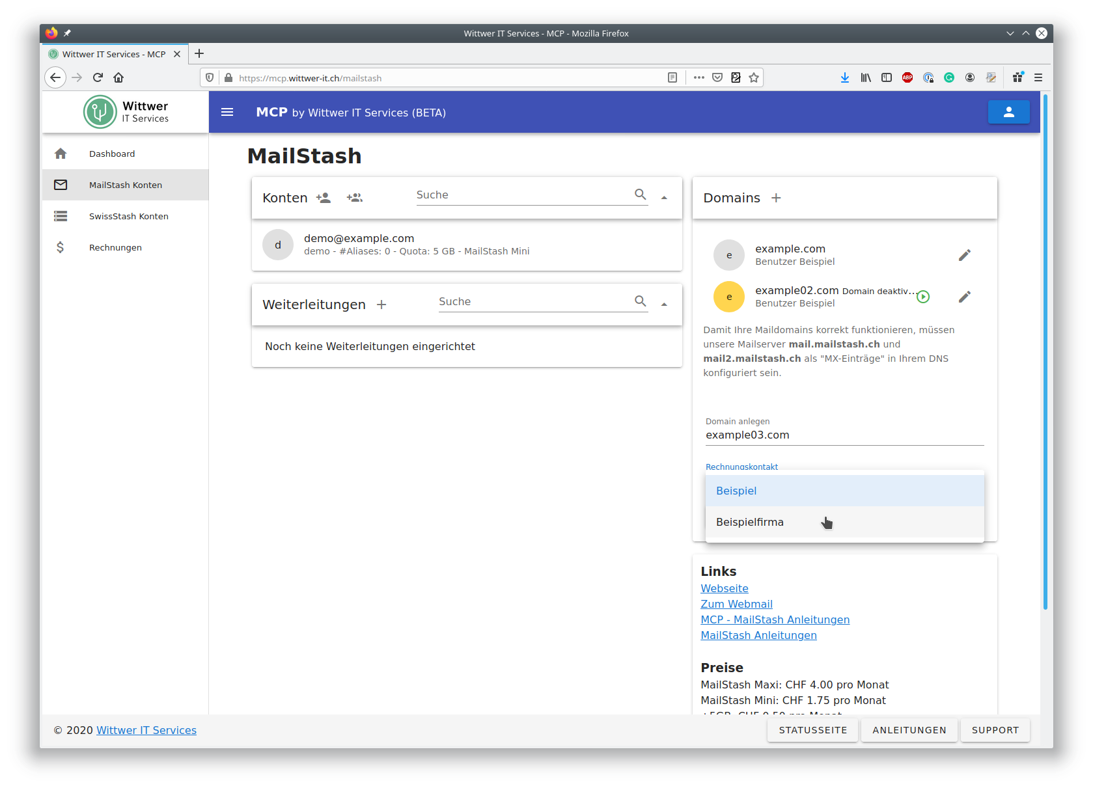Open Firefox downloads

click(845, 77)
